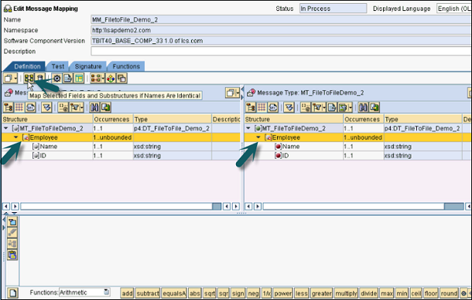The image size is (472, 300).
Task: Open target filter funnel dropdown
Action: (319, 108)
